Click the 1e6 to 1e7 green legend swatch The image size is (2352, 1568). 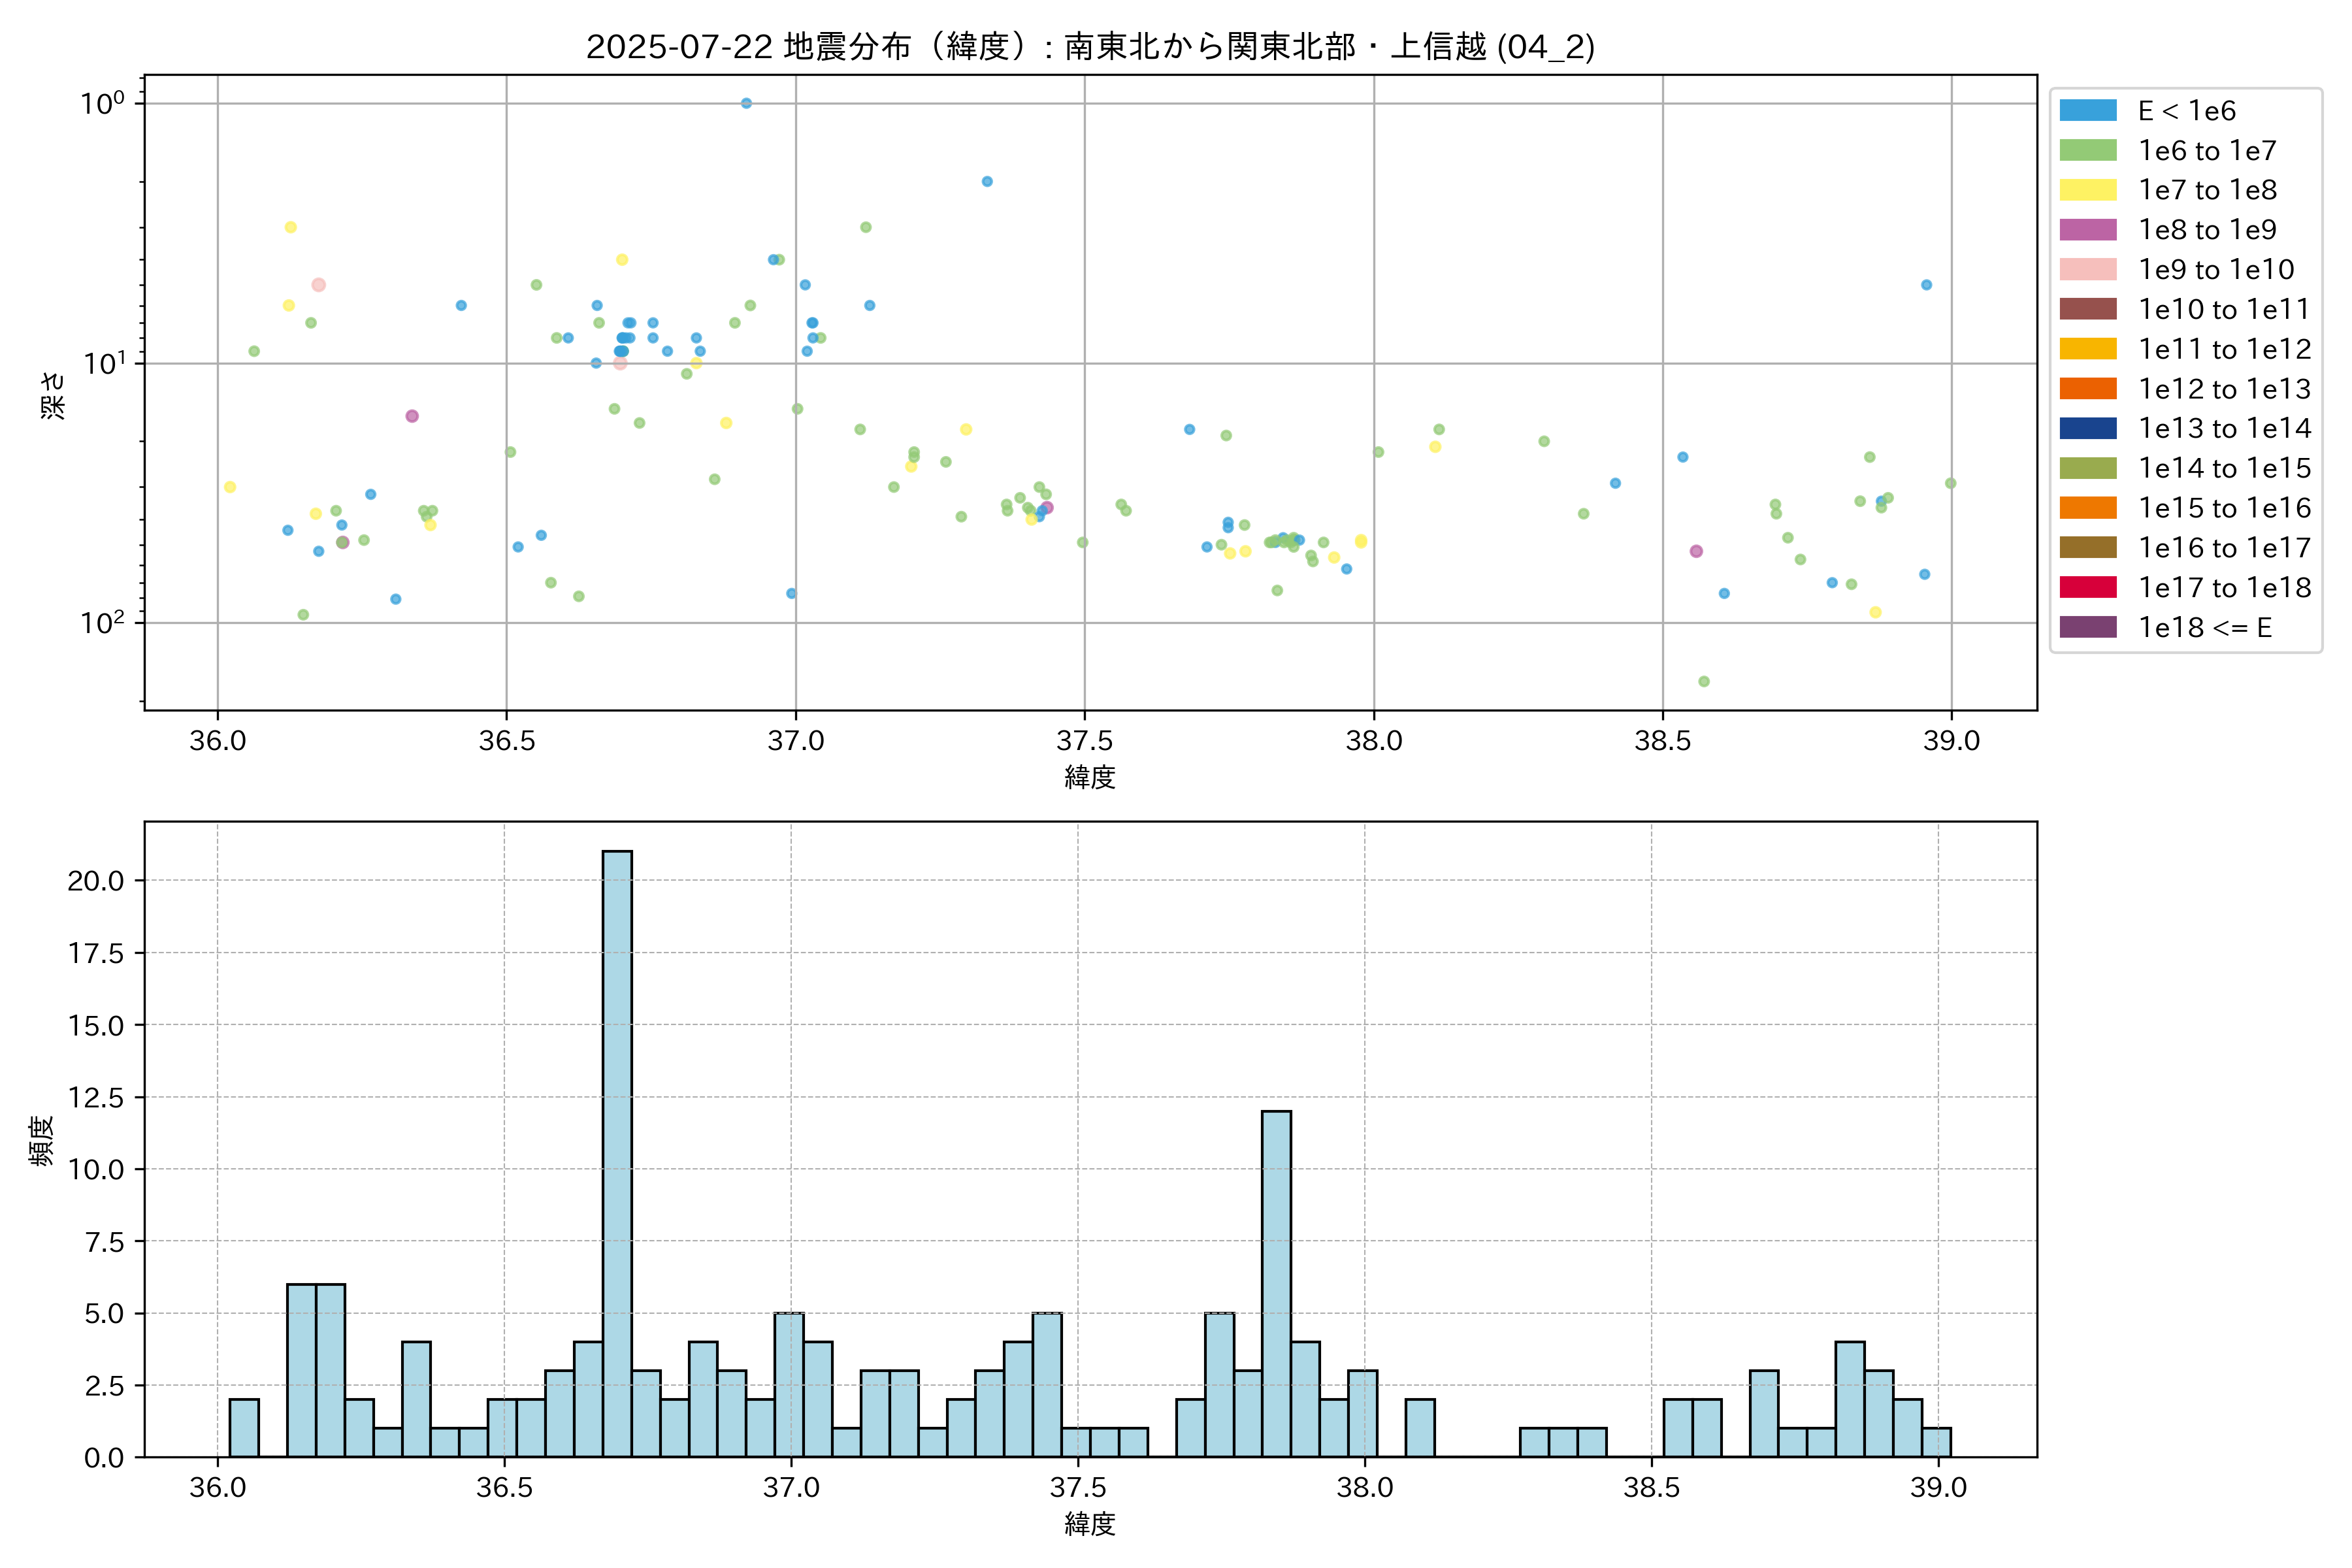pos(2087,150)
